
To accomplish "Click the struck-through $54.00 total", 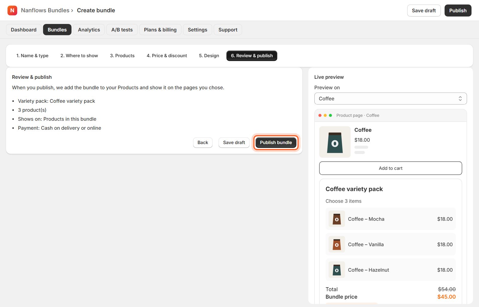I will click(447, 289).
